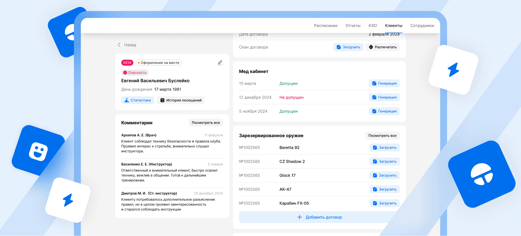This screenshot has height=236, width=521.
Task: Go back using the Назад link
Action: pyautogui.click(x=127, y=45)
